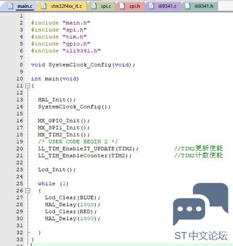The width and height of the screenshot is (233, 246).
Task: Click the file icon on spi.h tab
Action: click(x=122, y=6)
